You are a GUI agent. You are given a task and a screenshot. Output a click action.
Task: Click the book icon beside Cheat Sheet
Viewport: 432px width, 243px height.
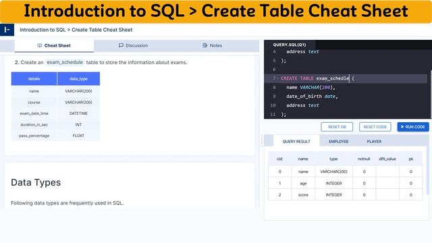pos(40,45)
